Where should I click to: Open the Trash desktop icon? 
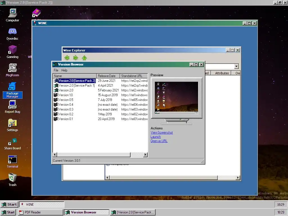[12, 180]
